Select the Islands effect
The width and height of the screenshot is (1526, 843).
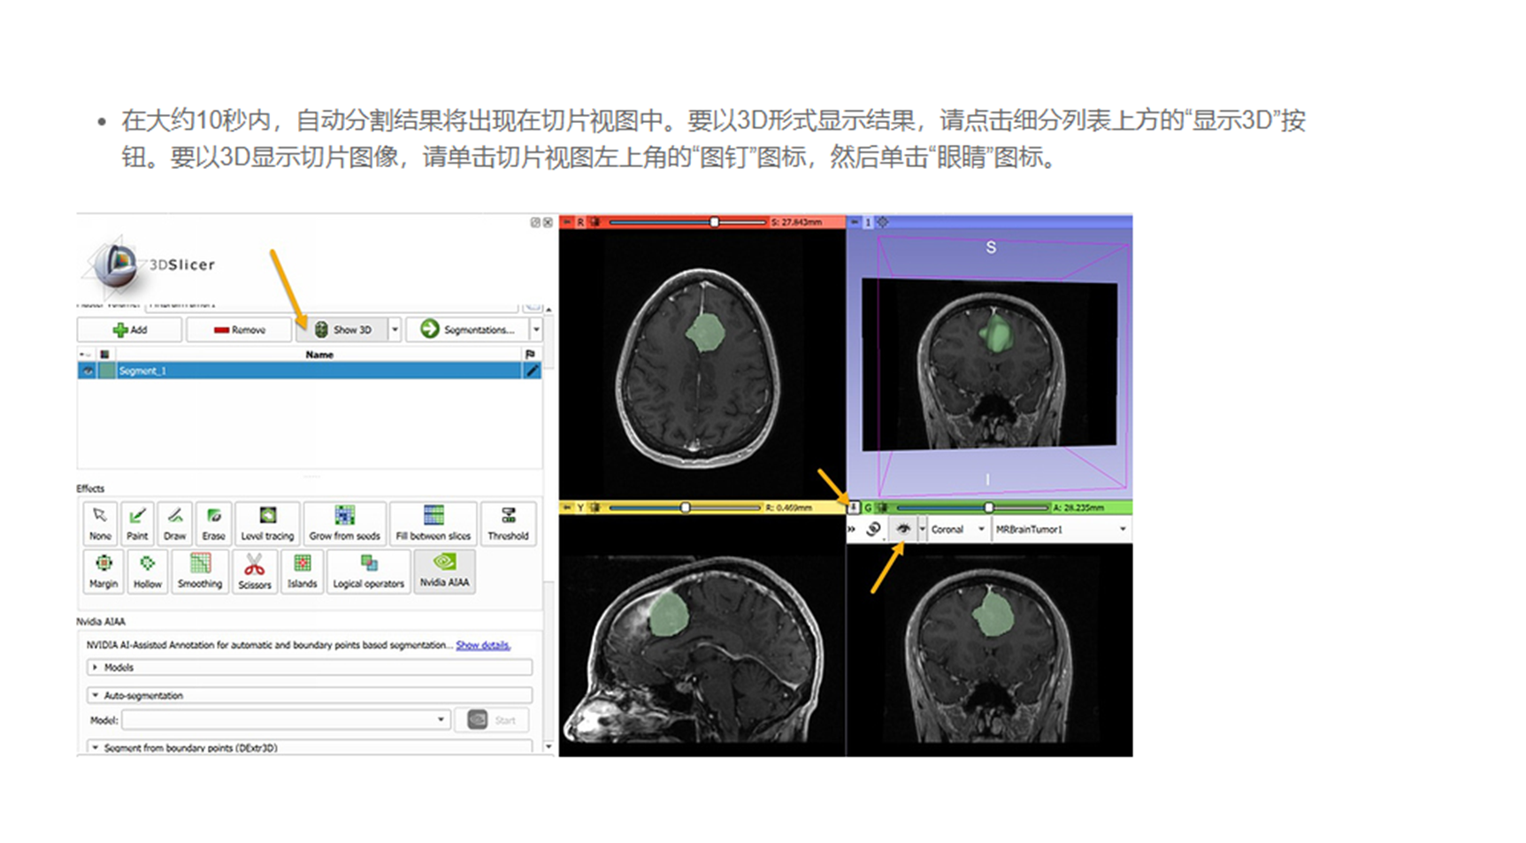tap(302, 571)
